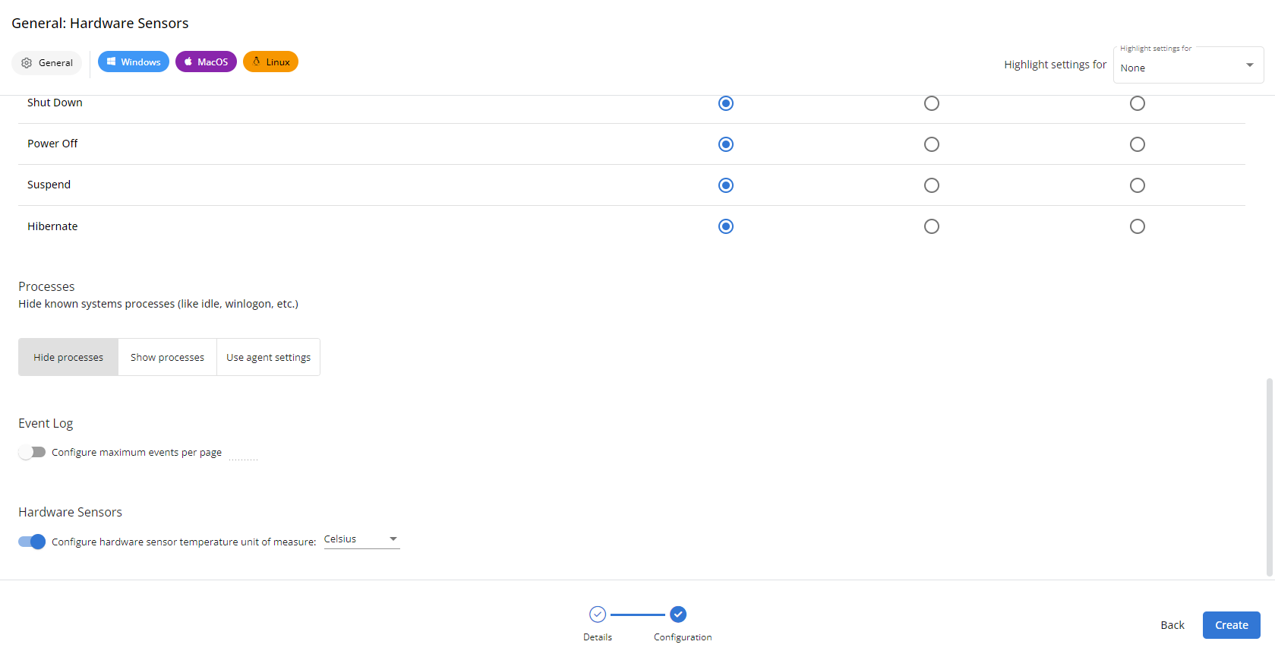Expand the Celsius temperature unit dropdown

[x=361, y=539]
